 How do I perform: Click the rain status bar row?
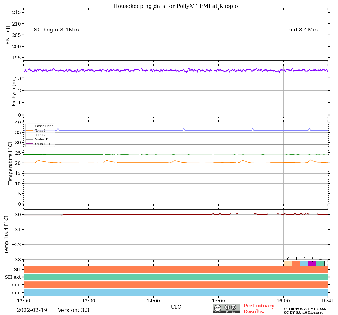pyautogui.click(x=176, y=292)
